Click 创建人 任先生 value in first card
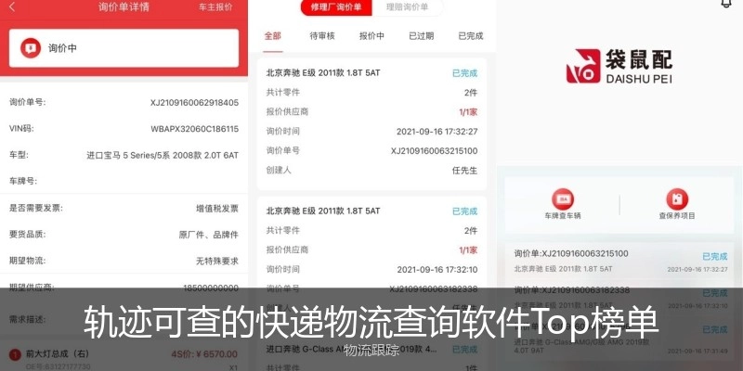This screenshot has width=743, height=371. [465, 171]
